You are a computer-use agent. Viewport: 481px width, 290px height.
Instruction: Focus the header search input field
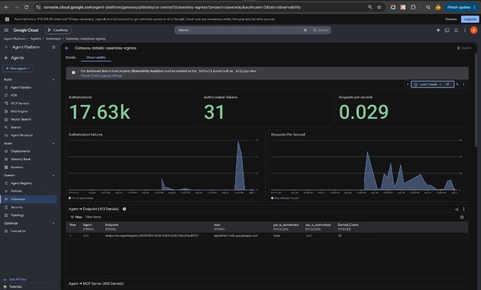[x=239, y=30]
